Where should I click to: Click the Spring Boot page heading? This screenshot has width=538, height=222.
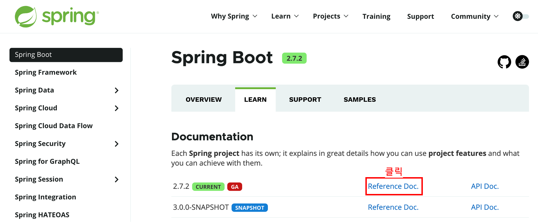pos(222,57)
